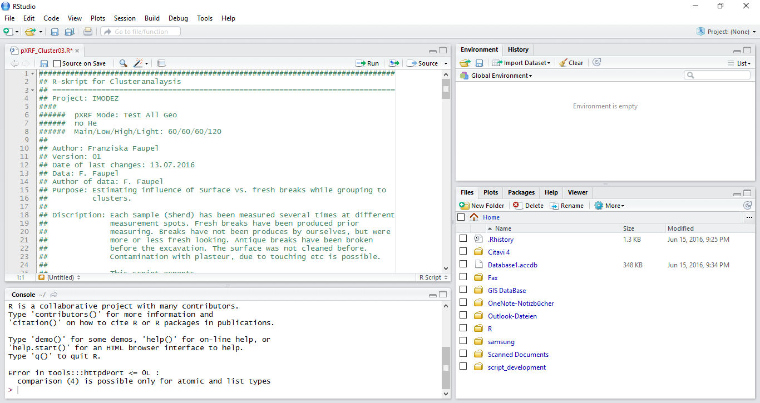760x403 pixels.
Task: Collapse code fold arrow on line 1
Action: point(33,73)
